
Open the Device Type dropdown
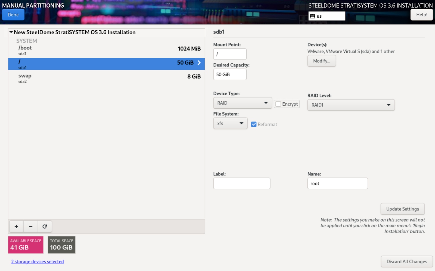coord(242,103)
